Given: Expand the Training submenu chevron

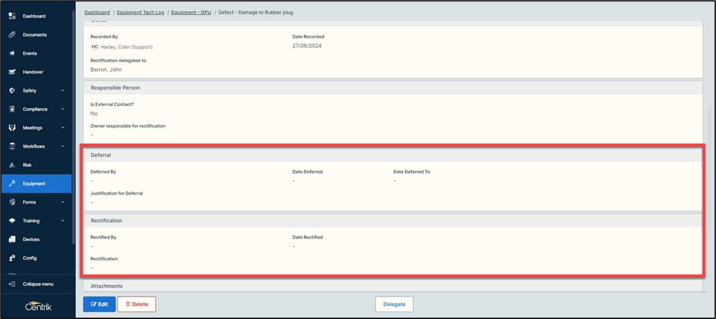Looking at the screenshot, I should point(63,221).
